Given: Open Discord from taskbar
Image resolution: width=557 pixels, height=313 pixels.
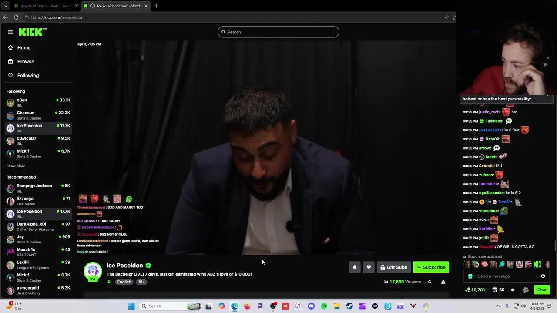Looking at the screenshot, I should (x=311, y=306).
